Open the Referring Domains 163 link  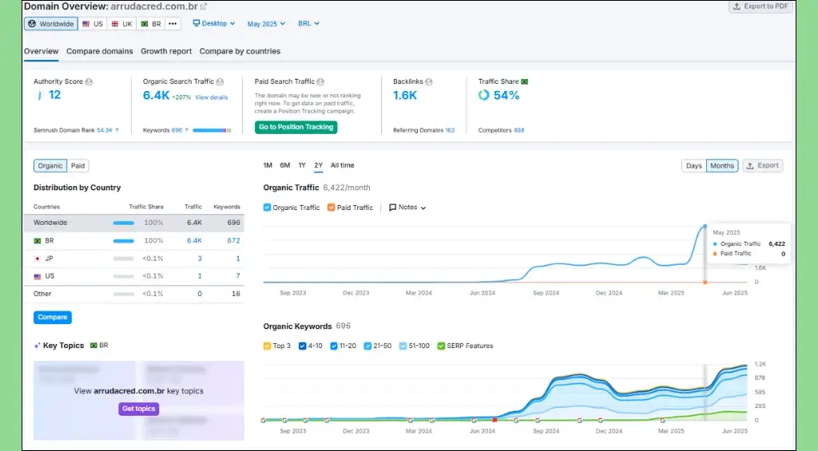[450, 130]
